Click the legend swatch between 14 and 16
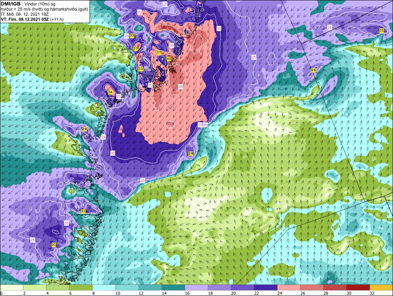Viewport: 393px width, 296px height. click(173, 287)
